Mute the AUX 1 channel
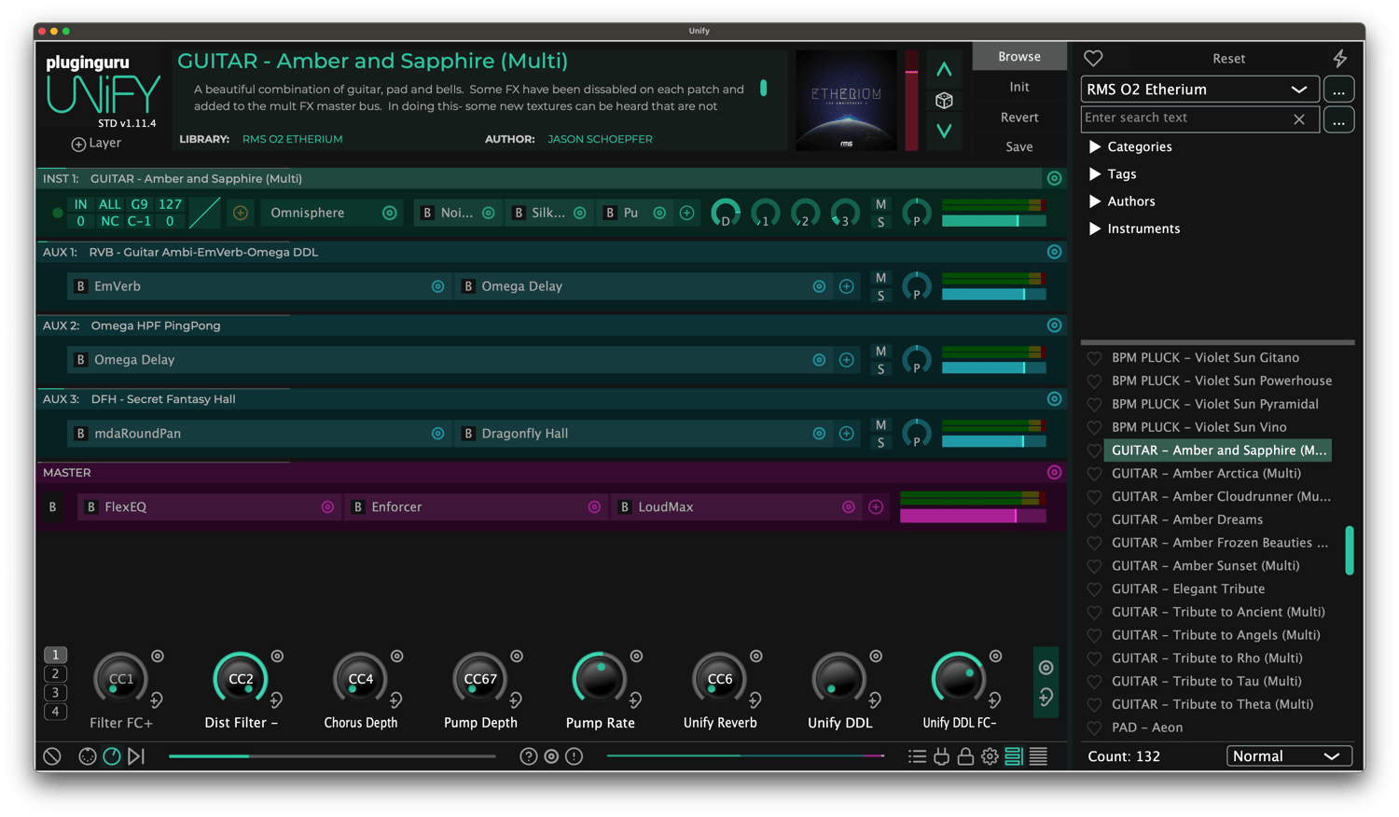The image size is (1399, 817). pyautogui.click(x=880, y=278)
